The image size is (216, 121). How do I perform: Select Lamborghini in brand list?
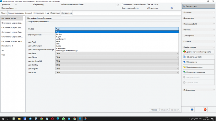(117, 39)
